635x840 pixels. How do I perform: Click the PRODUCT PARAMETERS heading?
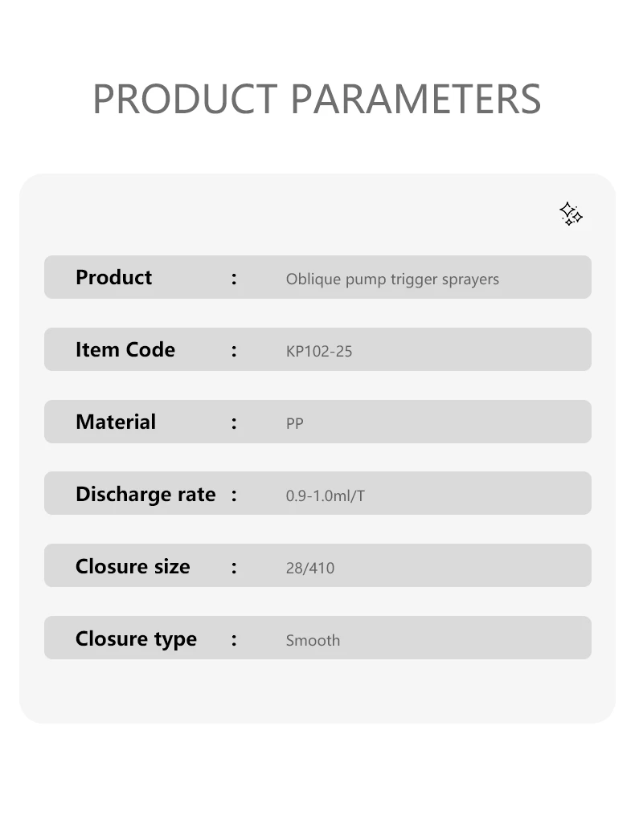click(x=317, y=99)
